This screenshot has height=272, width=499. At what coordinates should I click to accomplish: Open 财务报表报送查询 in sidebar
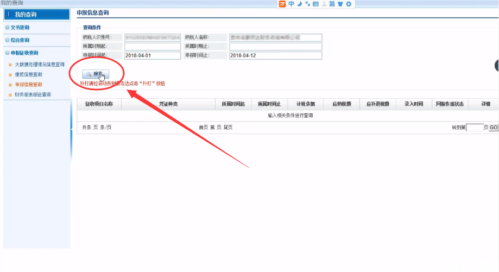pos(33,94)
